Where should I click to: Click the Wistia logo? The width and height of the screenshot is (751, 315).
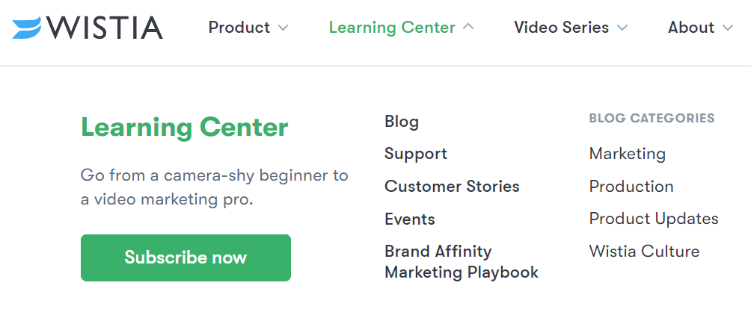coord(88,28)
